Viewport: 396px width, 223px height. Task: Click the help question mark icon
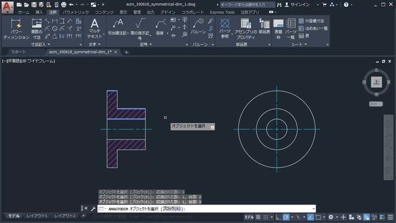(x=346, y=4)
